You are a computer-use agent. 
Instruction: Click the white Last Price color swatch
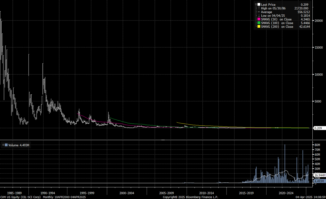tap(259, 5)
